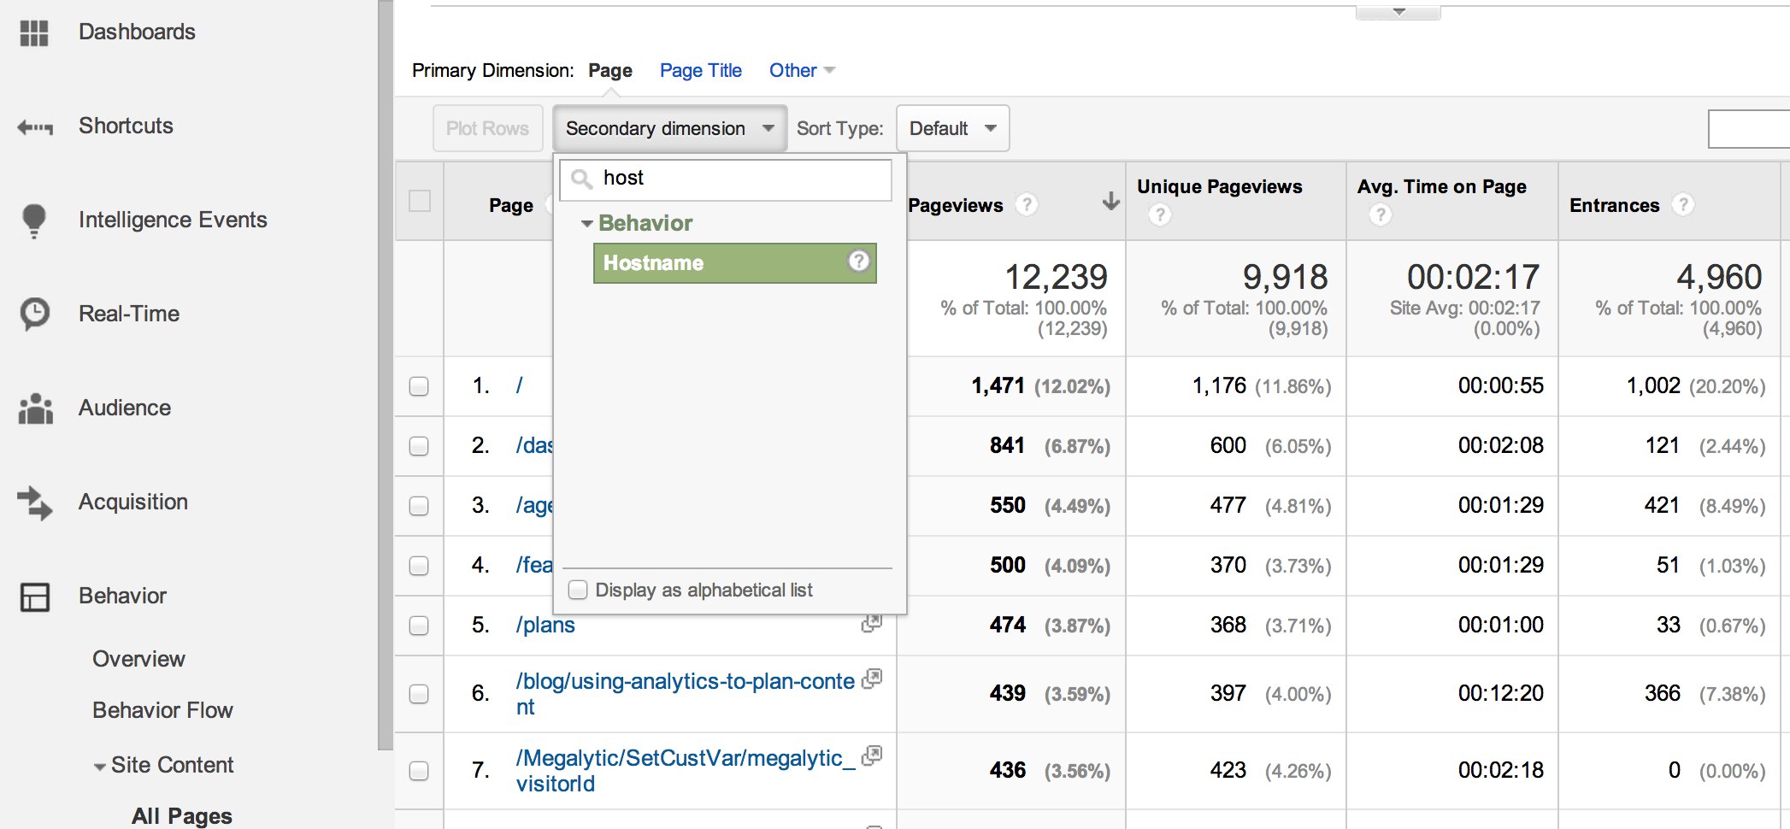Open Behavior Flow in sidebar
The image size is (1790, 829).
pos(162,710)
